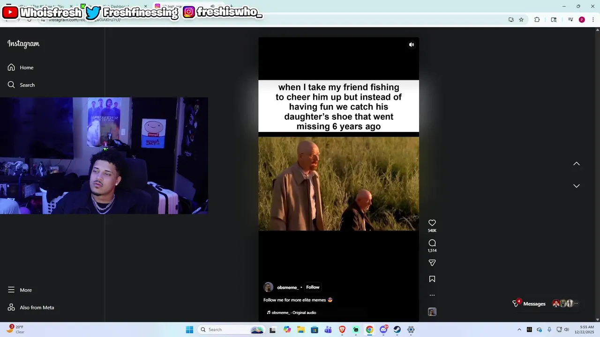Open Chrome Extensions puzzle icon
Viewport: 600px width, 337px height.
[x=537, y=20]
